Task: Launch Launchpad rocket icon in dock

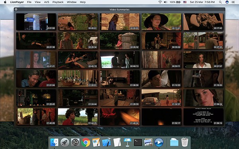Action: pyautogui.click(x=65, y=142)
